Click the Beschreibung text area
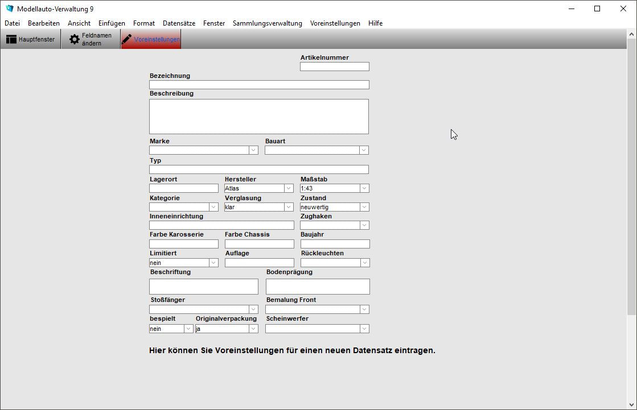The image size is (637, 410). (x=259, y=115)
